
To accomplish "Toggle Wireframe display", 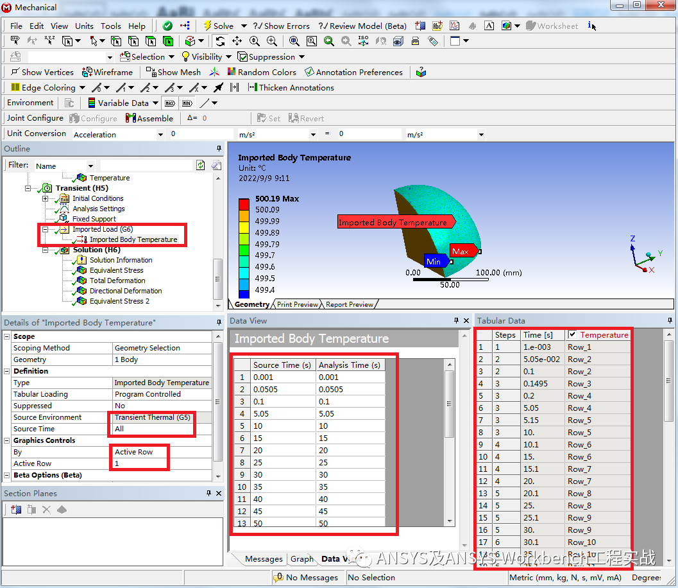I will 108,73.
